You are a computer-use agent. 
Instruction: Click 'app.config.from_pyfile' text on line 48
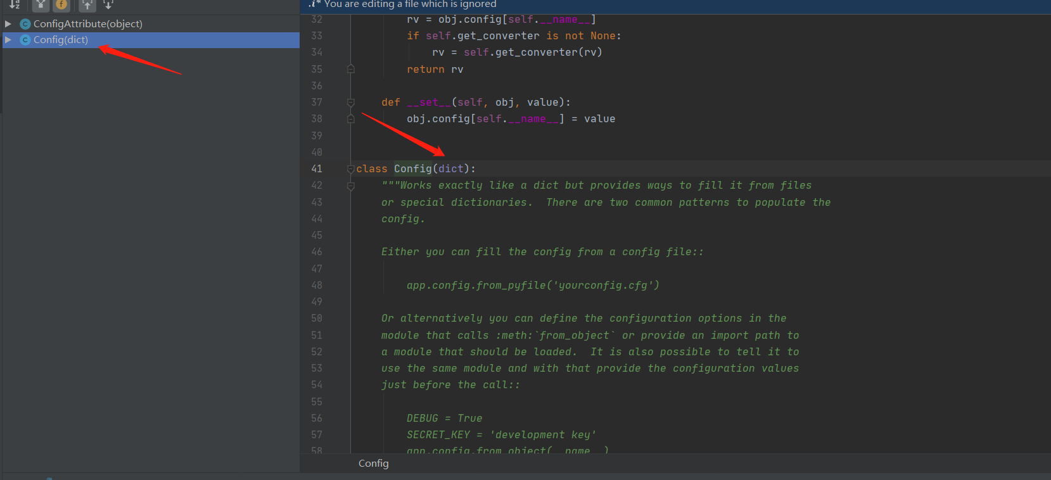point(476,285)
